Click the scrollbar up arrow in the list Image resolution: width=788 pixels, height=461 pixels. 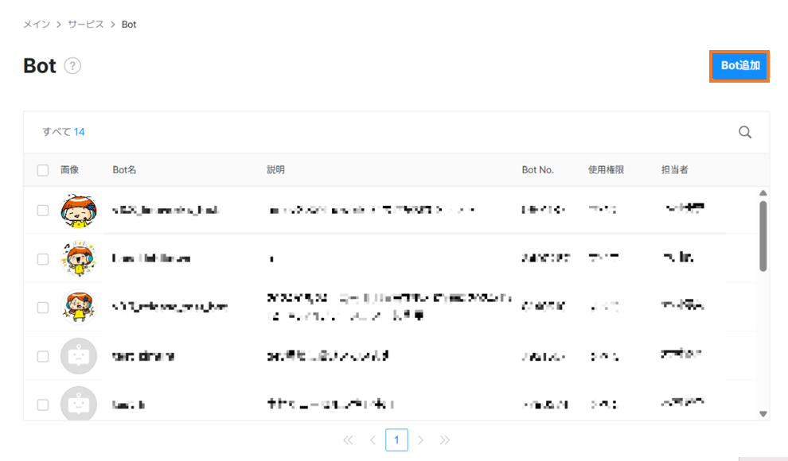(x=763, y=193)
